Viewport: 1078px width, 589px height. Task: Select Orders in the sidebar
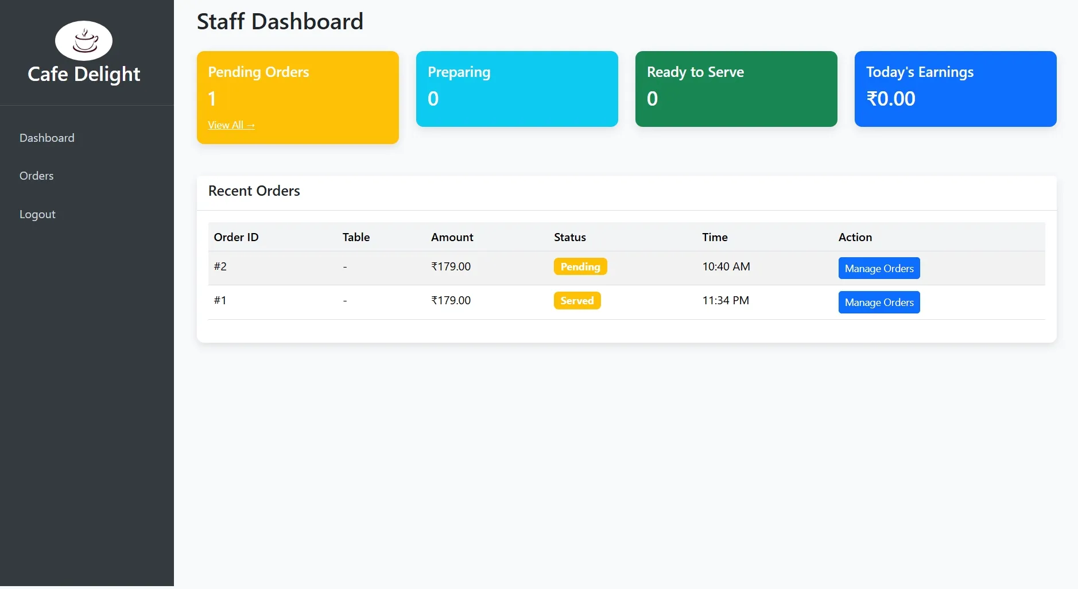point(36,176)
